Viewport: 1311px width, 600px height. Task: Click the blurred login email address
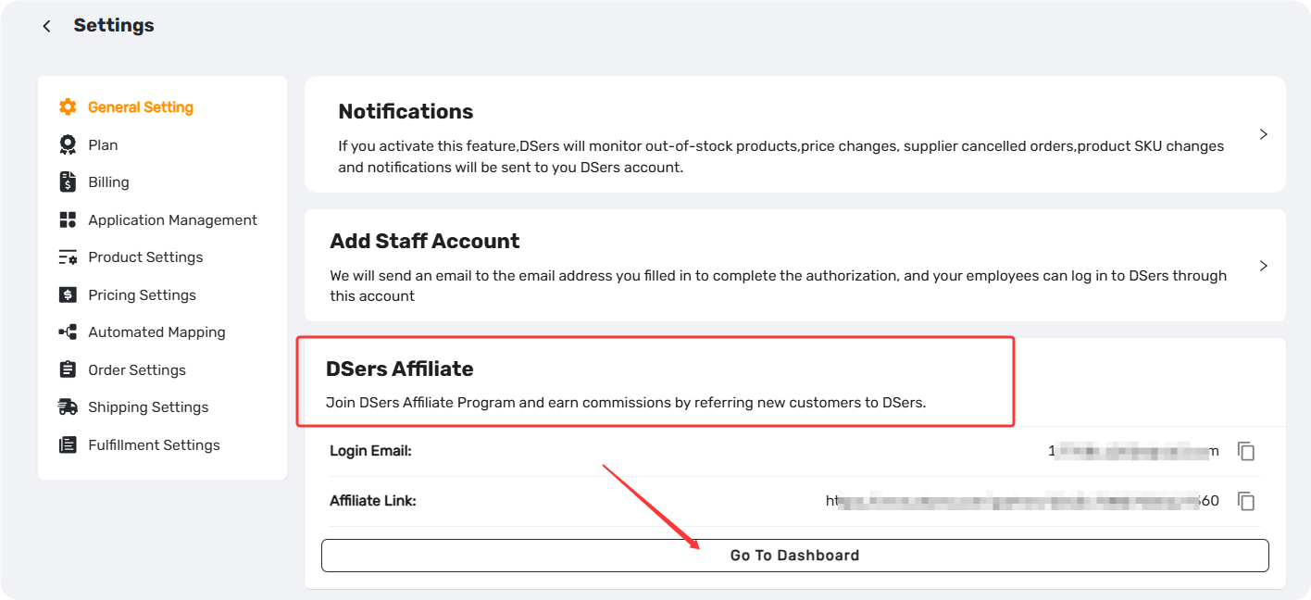[1133, 451]
